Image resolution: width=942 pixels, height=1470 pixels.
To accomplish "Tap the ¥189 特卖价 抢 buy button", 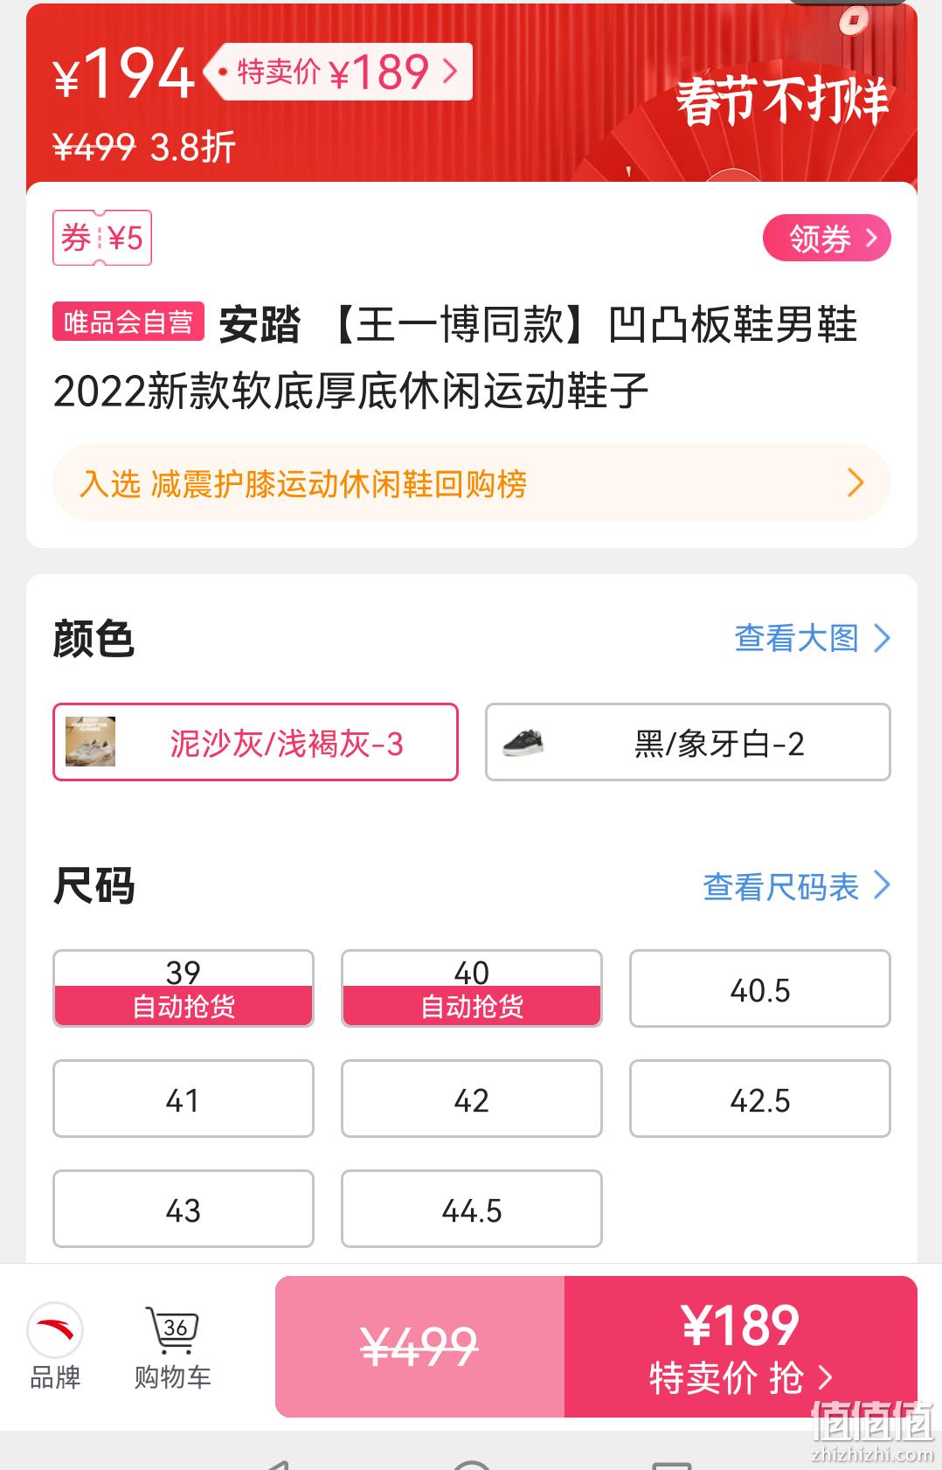I will click(x=741, y=1347).
